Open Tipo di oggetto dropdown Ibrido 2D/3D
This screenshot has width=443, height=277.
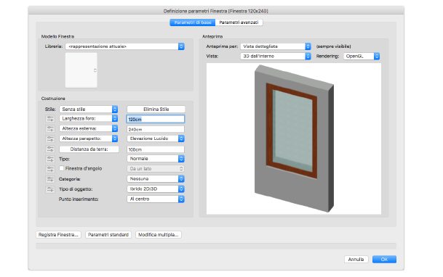point(156,189)
